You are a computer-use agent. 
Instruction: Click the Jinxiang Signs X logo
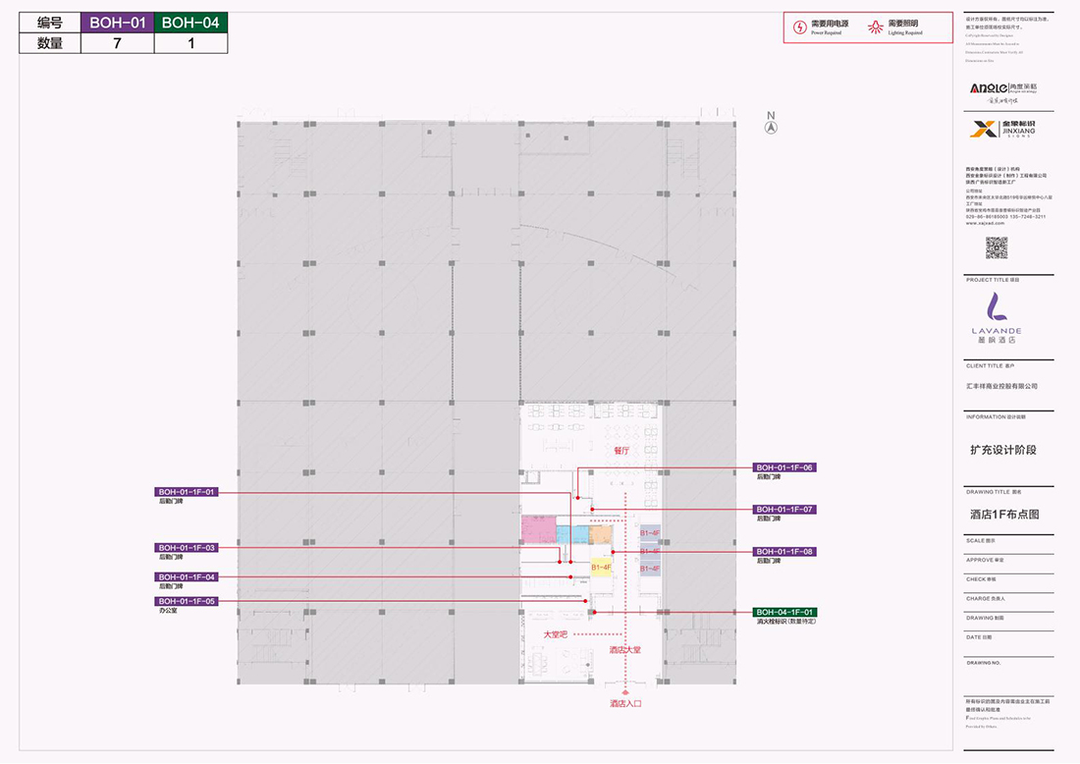point(983,129)
